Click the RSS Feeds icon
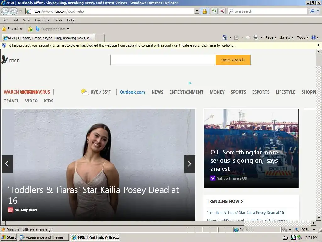The image size is (322, 242). coord(236,38)
